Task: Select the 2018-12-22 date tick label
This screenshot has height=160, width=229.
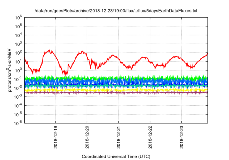Action: [150, 137]
